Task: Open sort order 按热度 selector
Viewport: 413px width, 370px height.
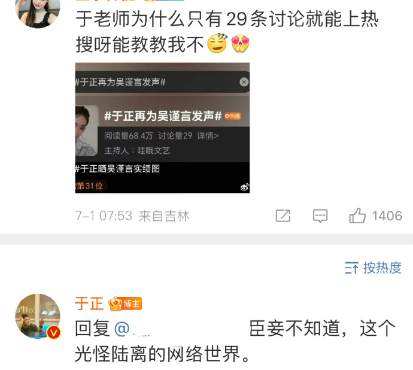Action: (x=373, y=268)
